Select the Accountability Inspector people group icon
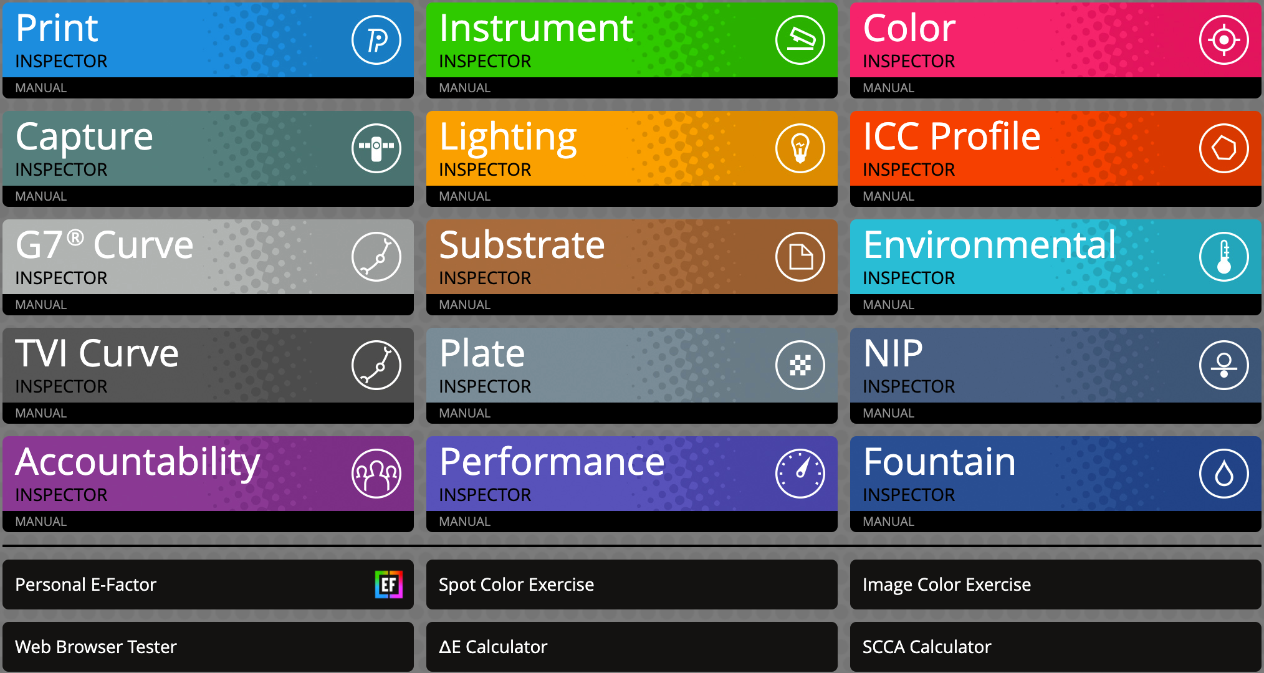The width and height of the screenshot is (1264, 673). click(376, 473)
